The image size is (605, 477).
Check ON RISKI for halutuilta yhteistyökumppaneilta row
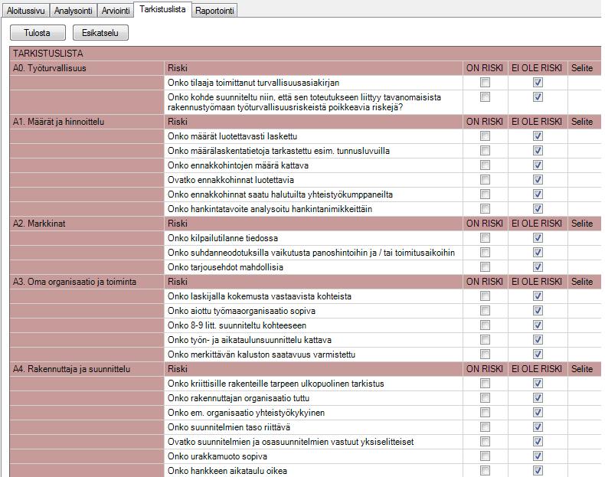485,194
